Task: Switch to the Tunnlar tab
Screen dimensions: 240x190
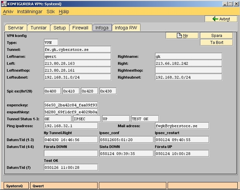Action: pos(39,28)
